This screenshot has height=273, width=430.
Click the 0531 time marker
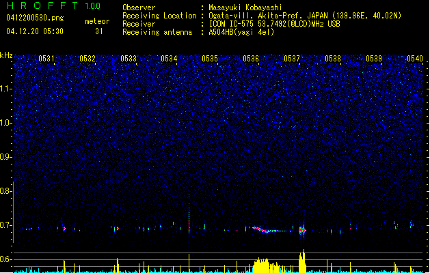[46, 59]
